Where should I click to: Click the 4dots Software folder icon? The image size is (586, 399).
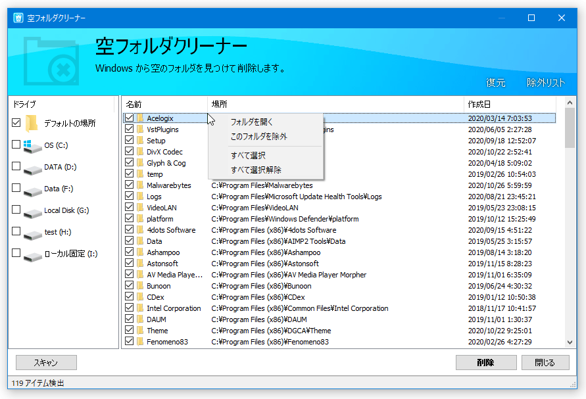140,230
